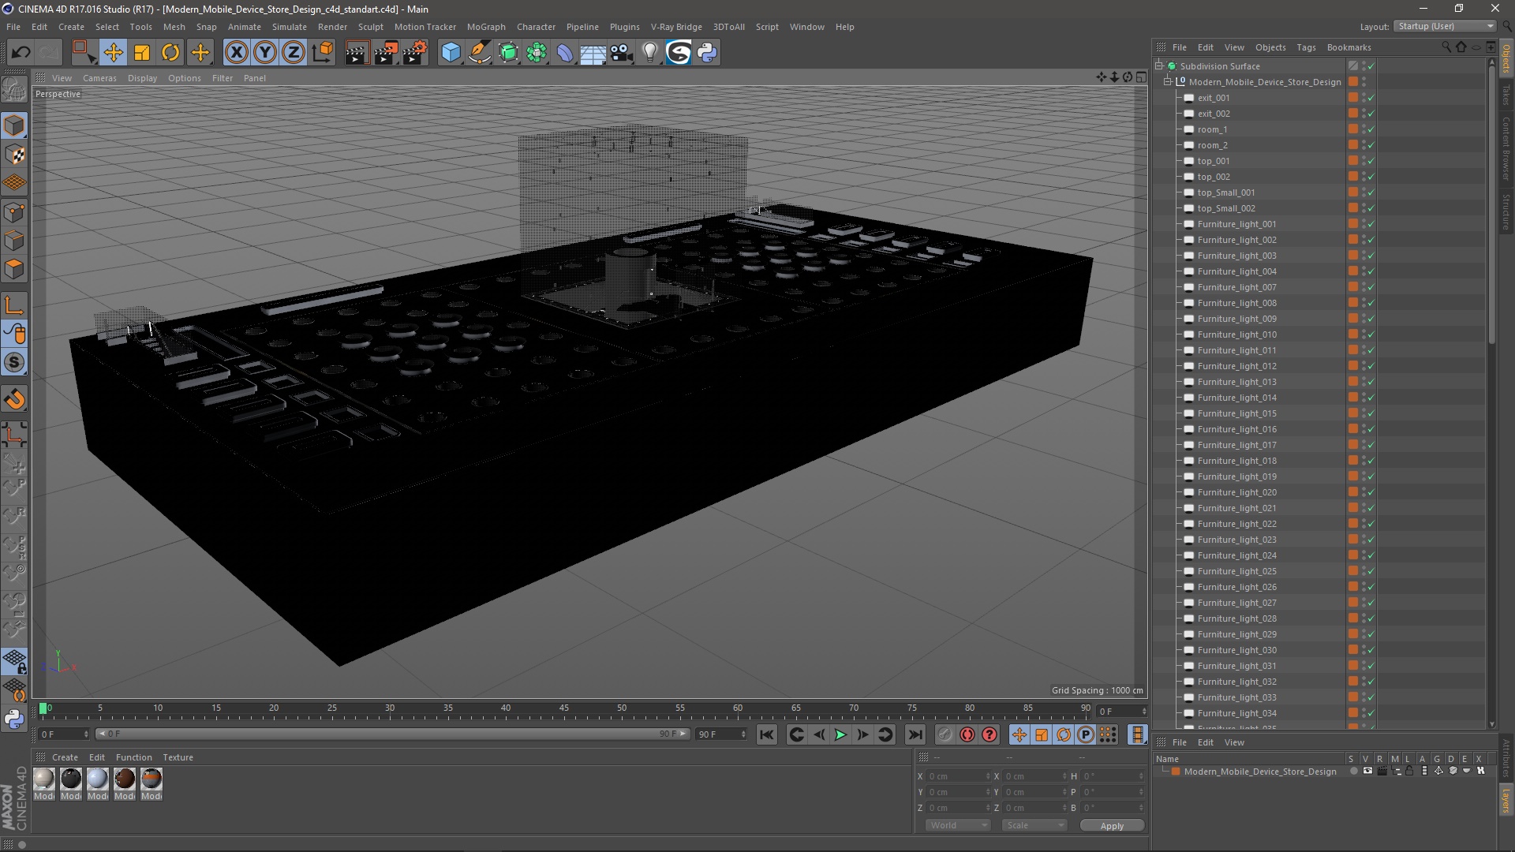The width and height of the screenshot is (1515, 852).
Task: Open the Deformer bend icon
Action: (x=565, y=53)
